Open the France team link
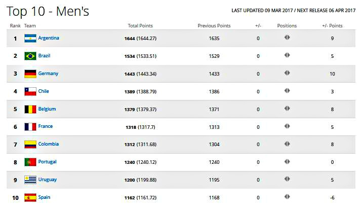The image size is (359, 209). pyautogui.click(x=46, y=126)
